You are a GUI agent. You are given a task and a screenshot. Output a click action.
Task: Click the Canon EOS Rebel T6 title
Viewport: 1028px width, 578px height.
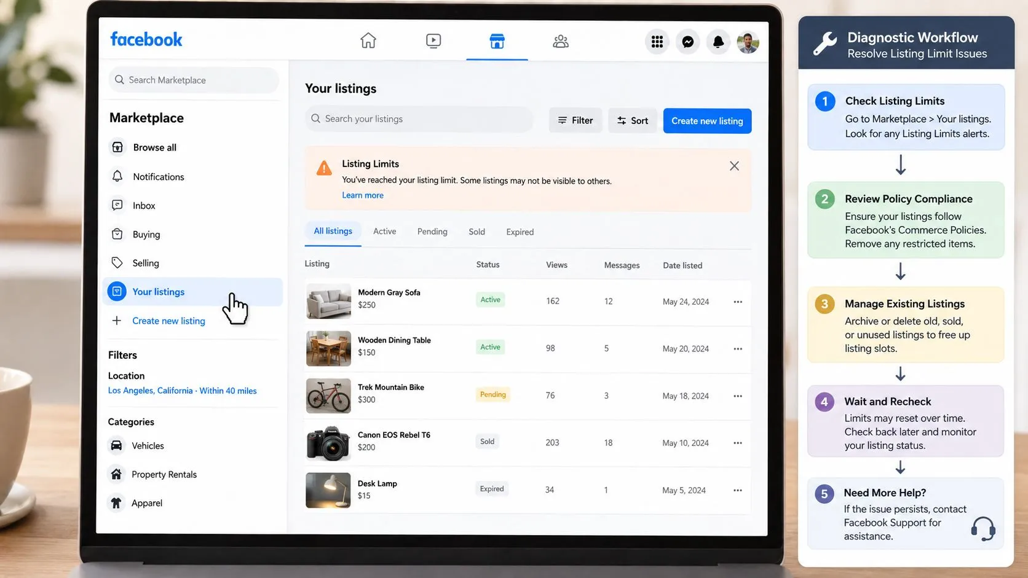click(394, 435)
